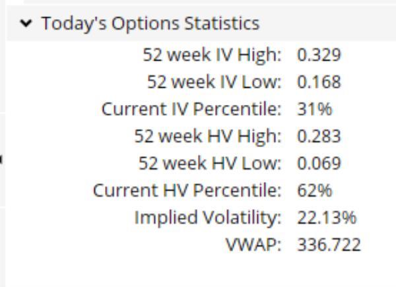Click the Current IV Percentile label

click(191, 110)
